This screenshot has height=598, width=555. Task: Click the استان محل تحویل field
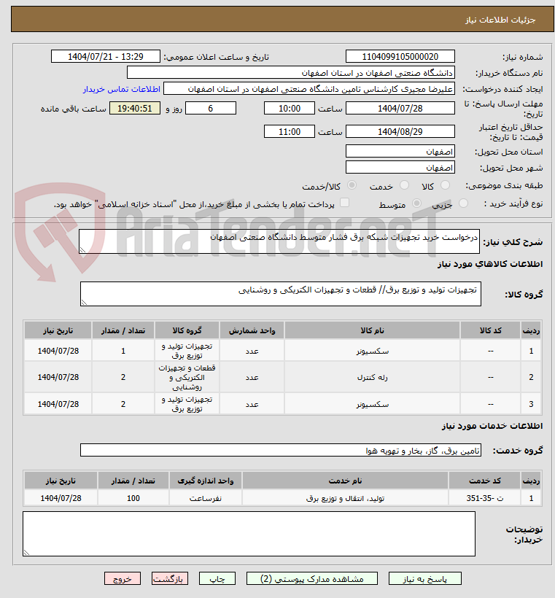[x=400, y=152]
